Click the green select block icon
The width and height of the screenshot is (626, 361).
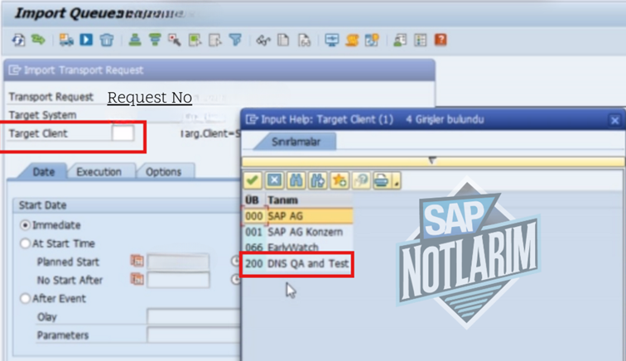click(195, 40)
